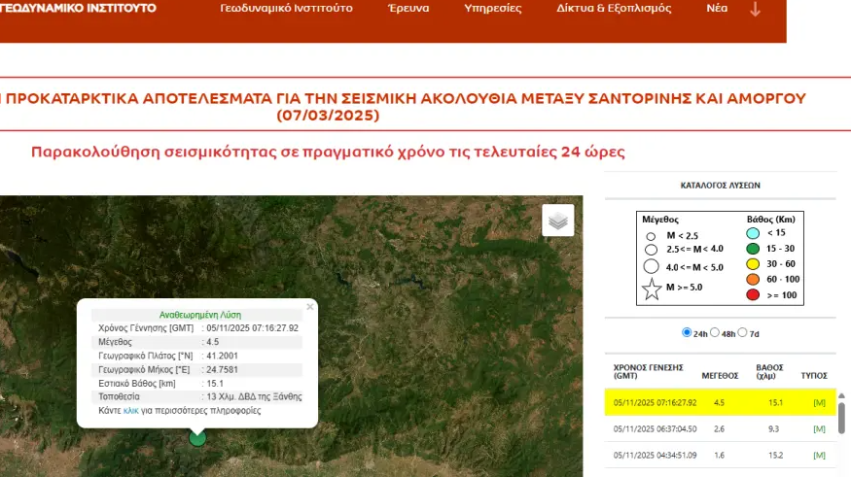Click the down arrow in top navigation
The width and height of the screenshot is (851, 477).
coord(755,10)
